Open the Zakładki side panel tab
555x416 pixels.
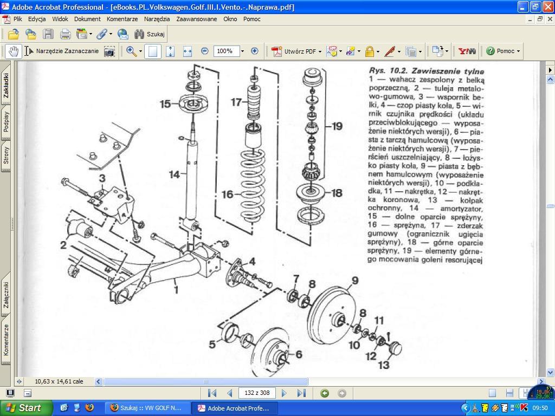tap(6, 85)
